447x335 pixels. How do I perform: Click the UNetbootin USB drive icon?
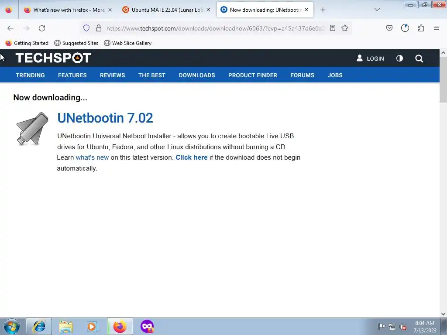32,129
